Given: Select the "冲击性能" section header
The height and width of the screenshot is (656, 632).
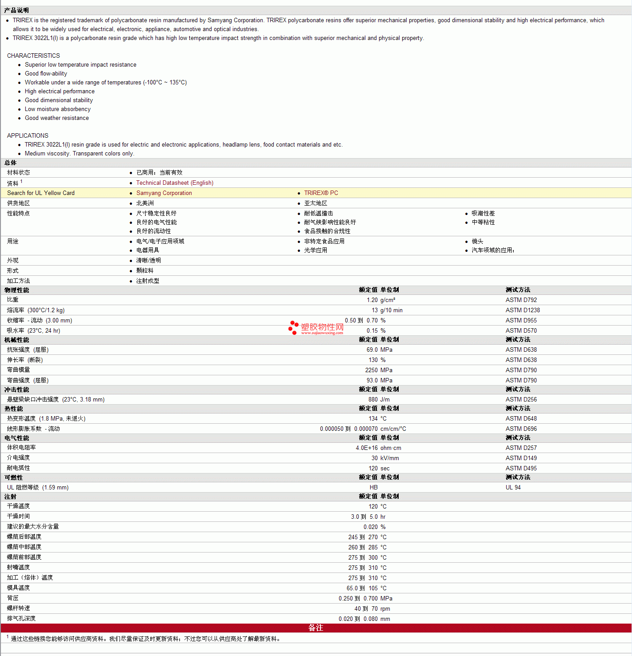Looking at the screenshot, I should pos(16,390).
